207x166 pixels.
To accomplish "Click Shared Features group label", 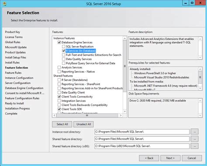I will [x=63, y=76].
